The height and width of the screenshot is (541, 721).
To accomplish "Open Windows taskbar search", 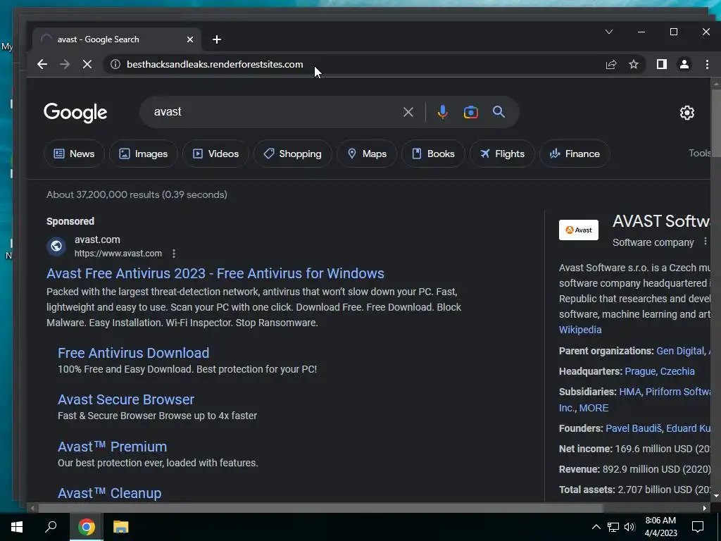I will (x=51, y=527).
